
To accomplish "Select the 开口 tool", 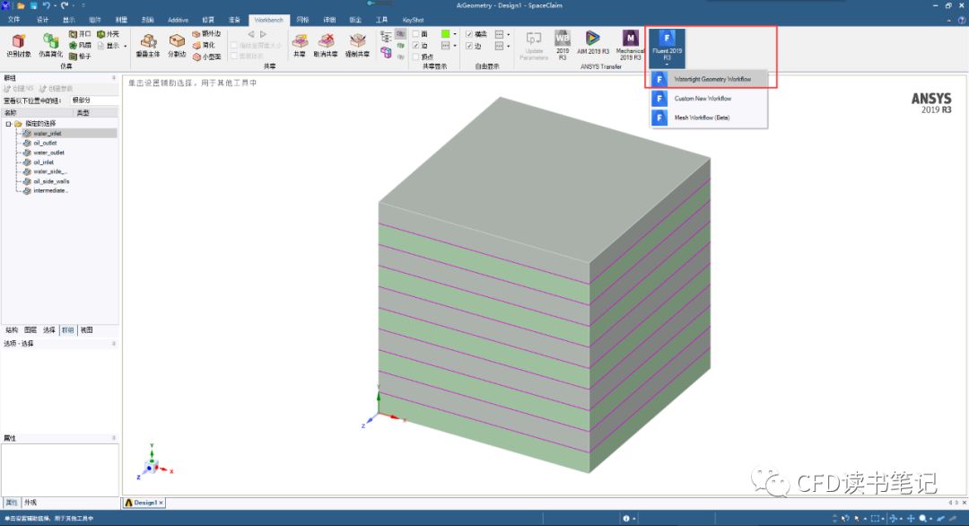I will click(80, 34).
